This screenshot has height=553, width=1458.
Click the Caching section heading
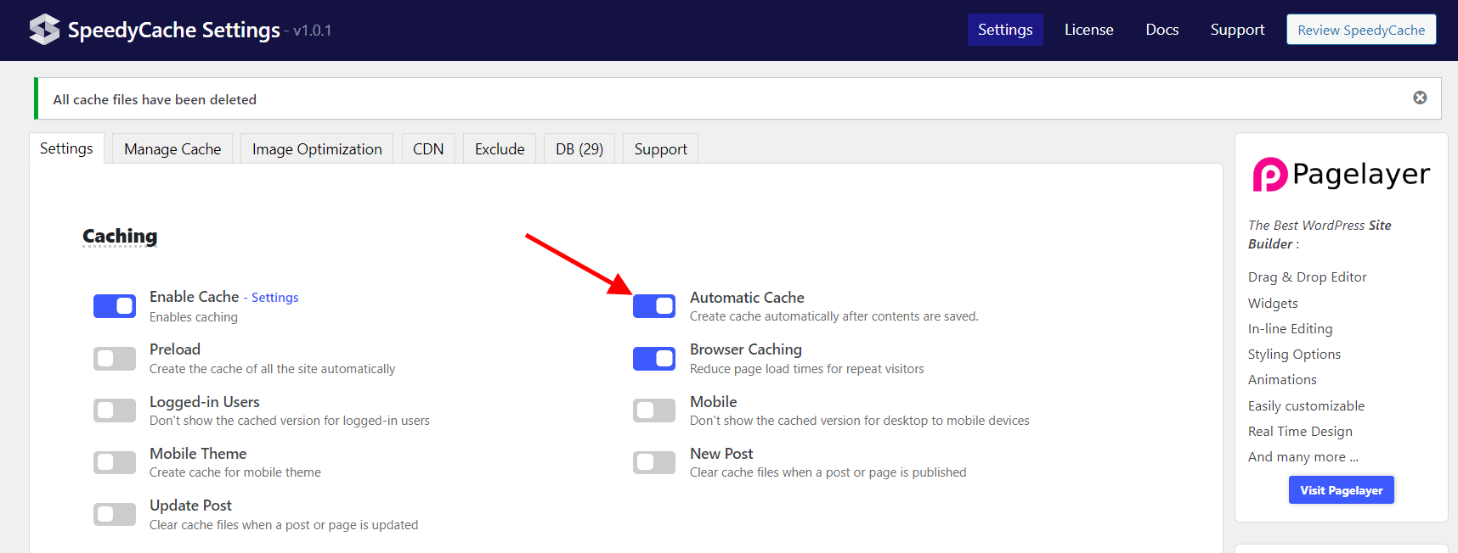click(120, 236)
